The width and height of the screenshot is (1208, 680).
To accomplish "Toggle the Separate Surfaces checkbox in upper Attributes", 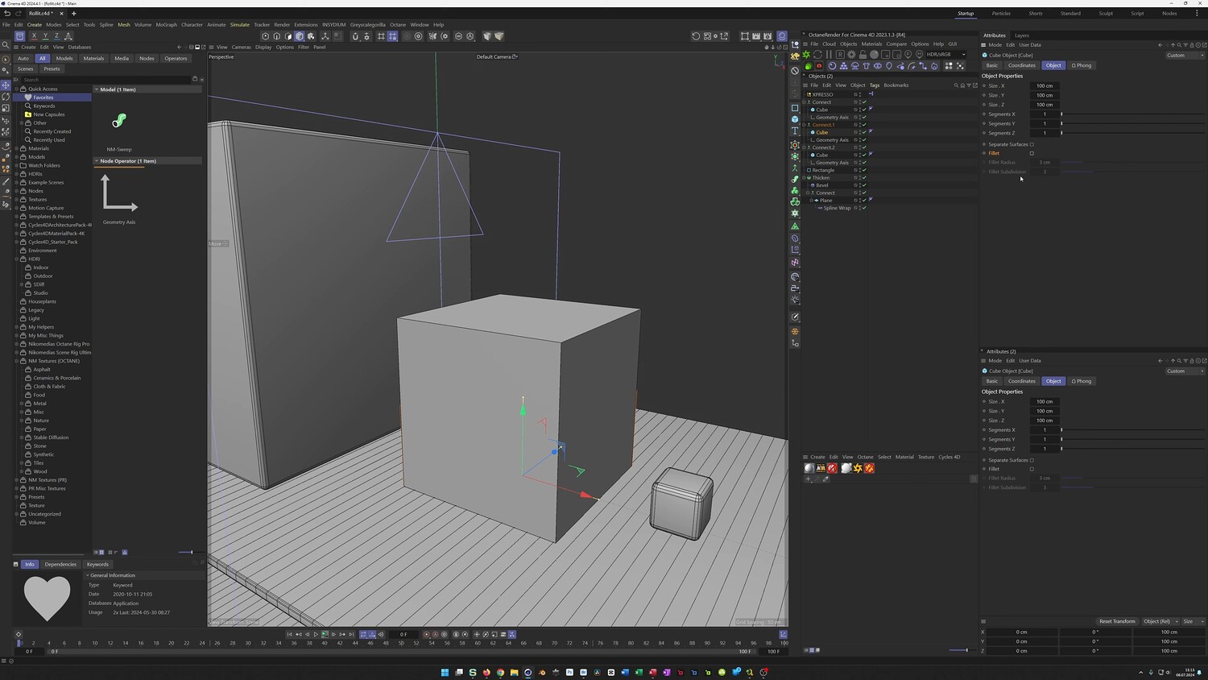I will [x=1032, y=144].
